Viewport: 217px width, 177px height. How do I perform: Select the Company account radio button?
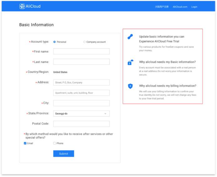point(84,42)
